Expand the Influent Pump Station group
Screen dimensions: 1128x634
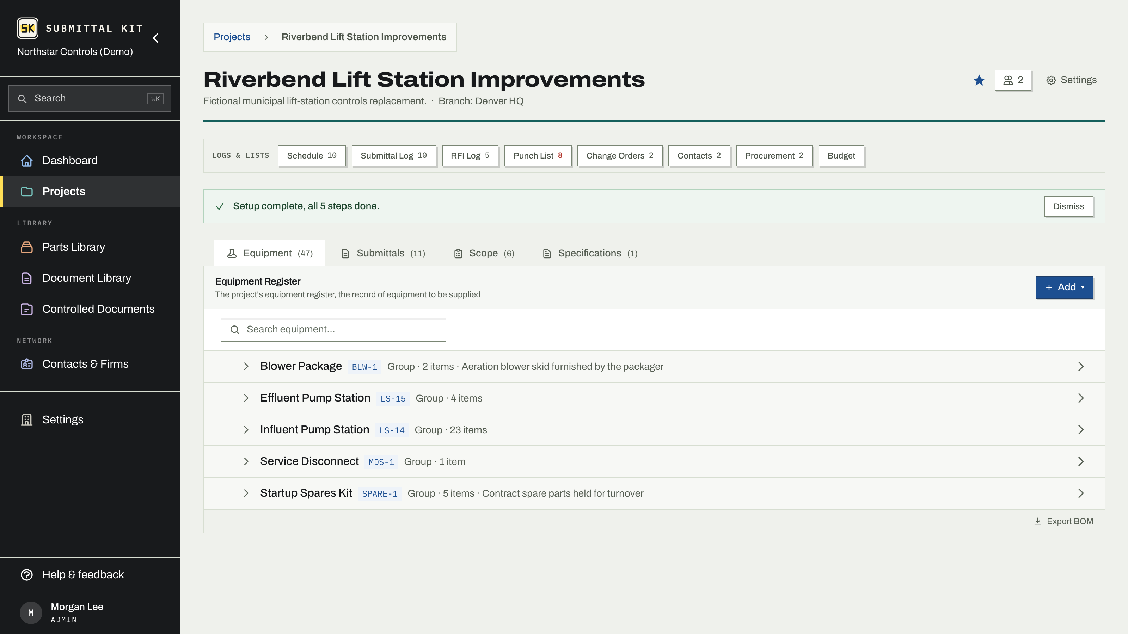(x=246, y=430)
